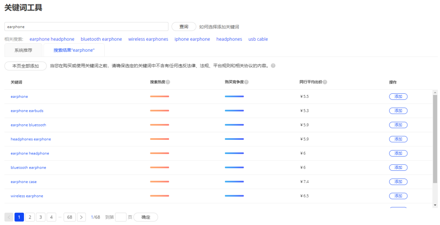The image size is (440, 225).
Task: Click search heat bar for 'earphone' row
Action: 160,96
